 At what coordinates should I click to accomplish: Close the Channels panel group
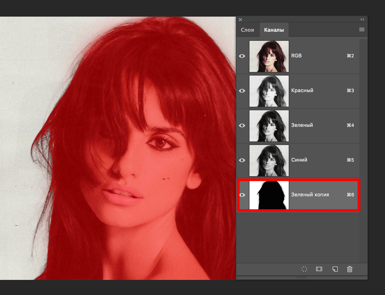[x=240, y=20]
